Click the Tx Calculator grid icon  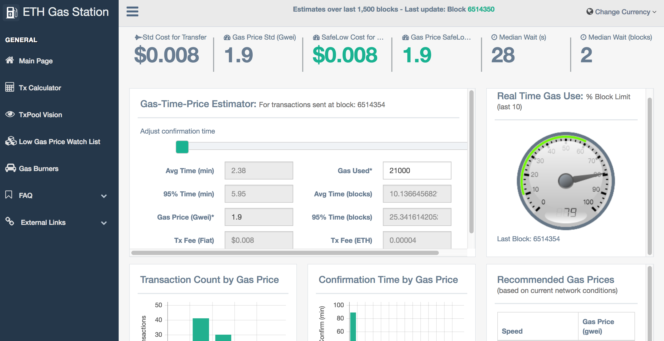(10, 87)
